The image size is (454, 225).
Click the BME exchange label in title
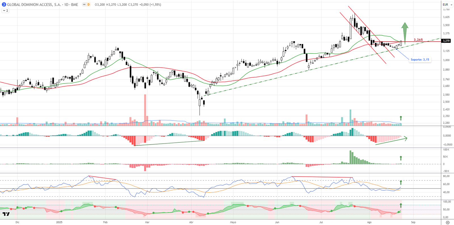(x=75, y=5)
